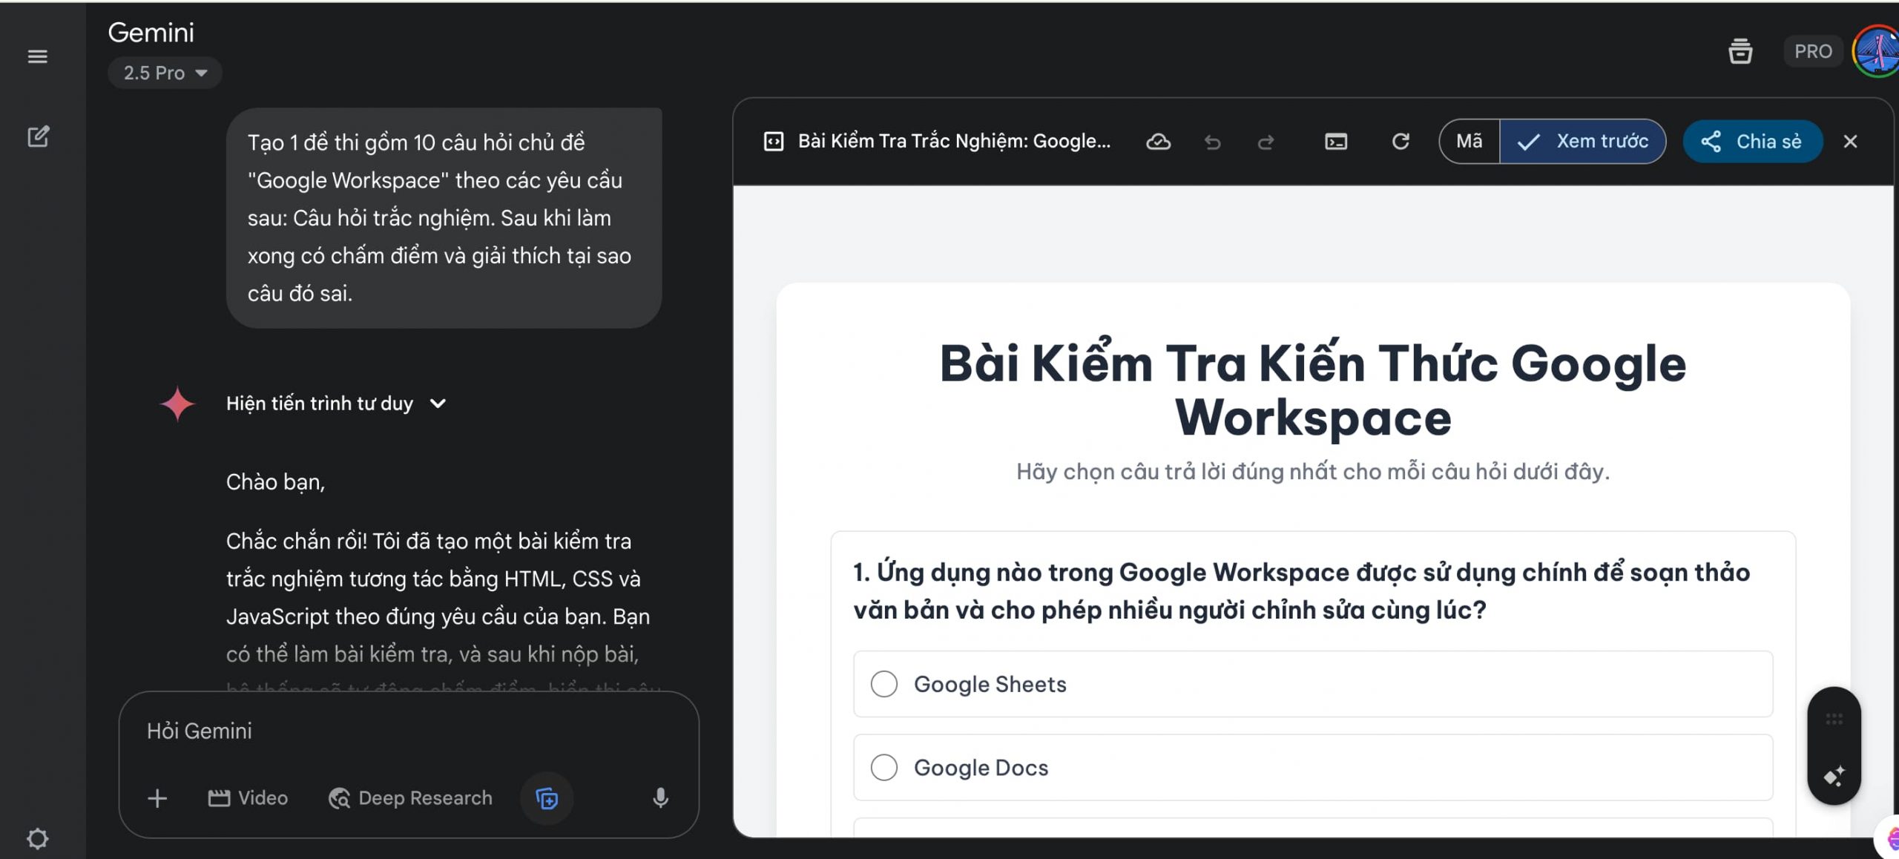The width and height of the screenshot is (1899, 859).
Task: Click the user prompt message bubble
Action: tap(444, 218)
